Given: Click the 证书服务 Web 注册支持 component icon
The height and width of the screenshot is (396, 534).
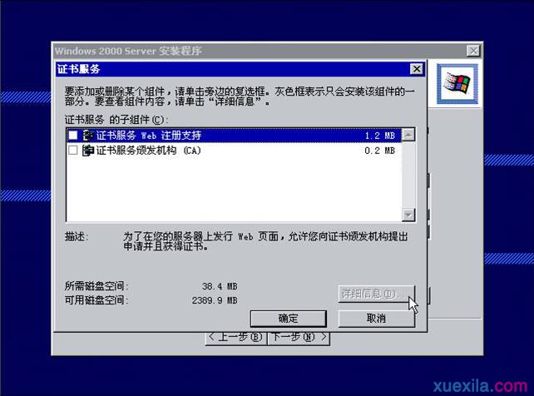Looking at the screenshot, I should [x=88, y=136].
